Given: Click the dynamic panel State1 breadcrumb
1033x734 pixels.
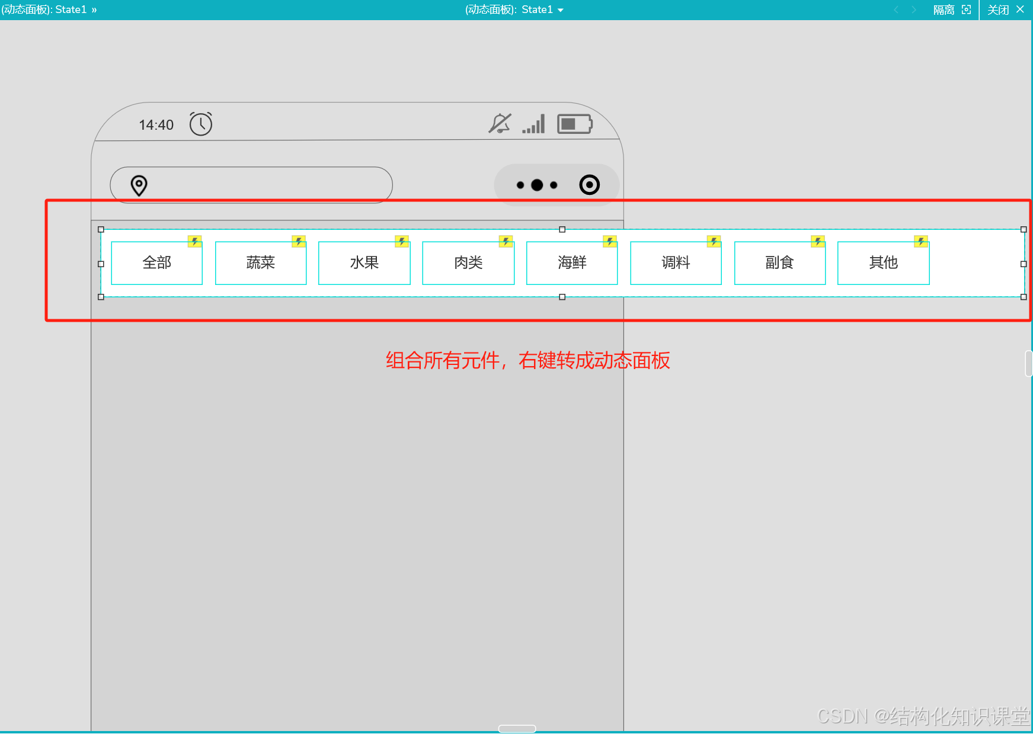Looking at the screenshot, I should point(49,10).
